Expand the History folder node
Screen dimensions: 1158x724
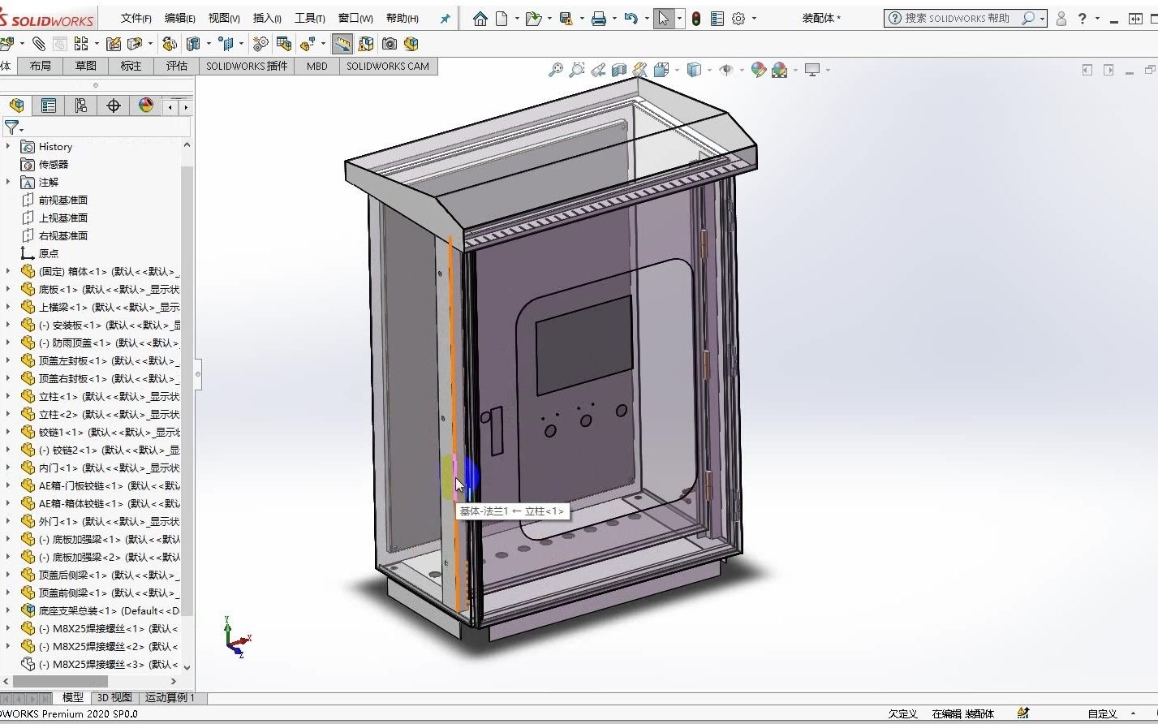tap(8, 146)
